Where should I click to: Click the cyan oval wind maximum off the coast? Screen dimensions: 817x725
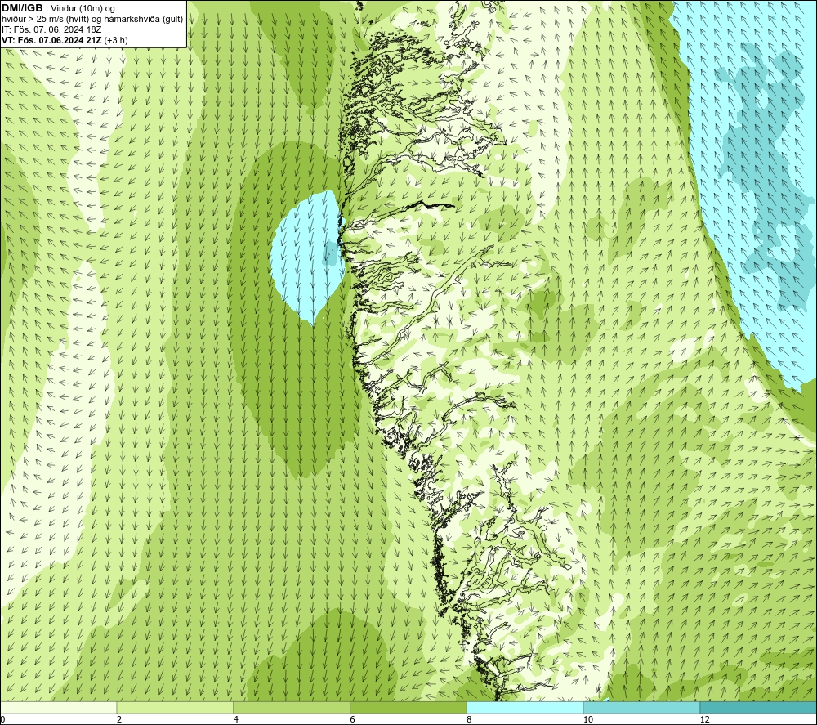pyautogui.click(x=307, y=257)
